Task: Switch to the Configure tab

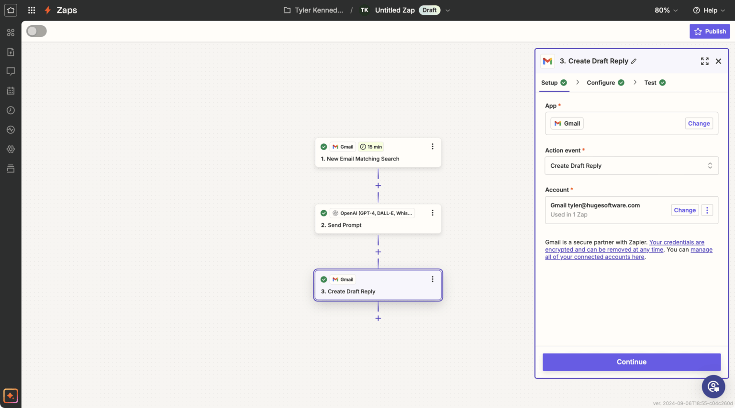Action: point(601,82)
